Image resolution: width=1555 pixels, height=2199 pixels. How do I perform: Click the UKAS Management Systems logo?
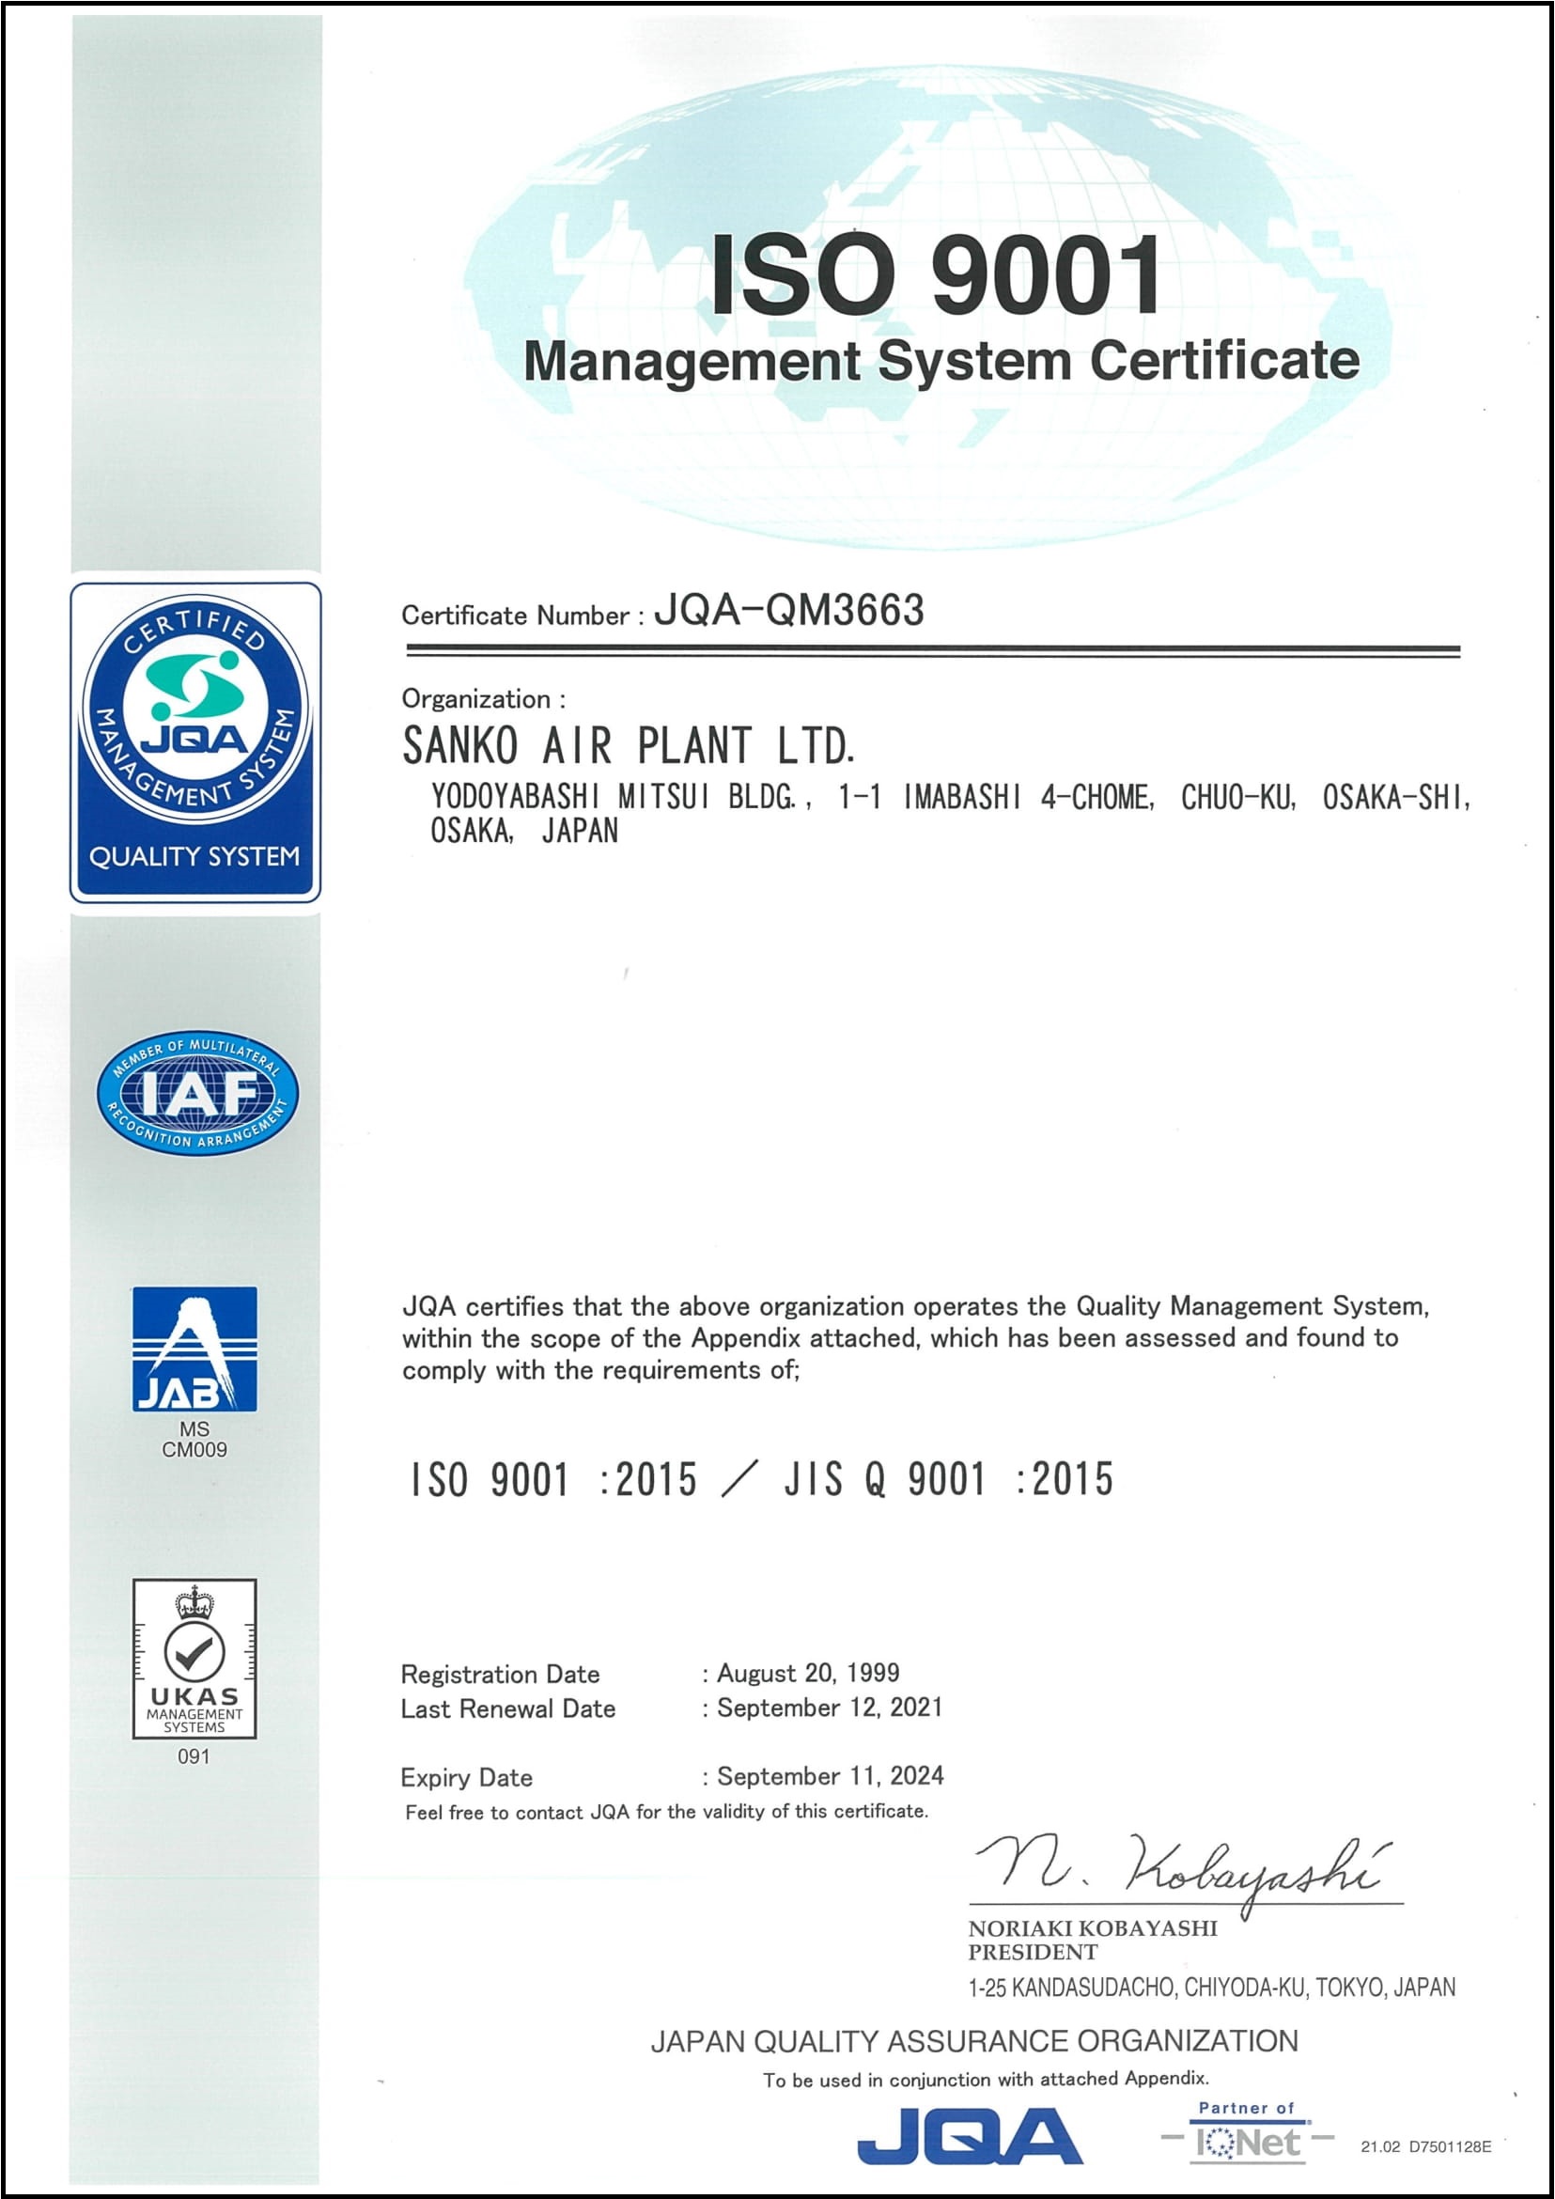[x=194, y=1658]
